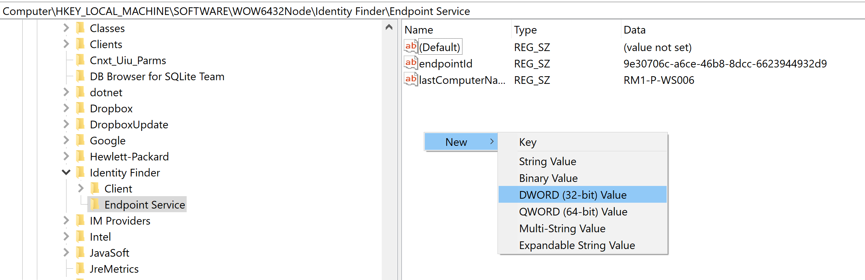Pick QWORD (64-bit) Value option
The image size is (865, 280).
tap(573, 211)
